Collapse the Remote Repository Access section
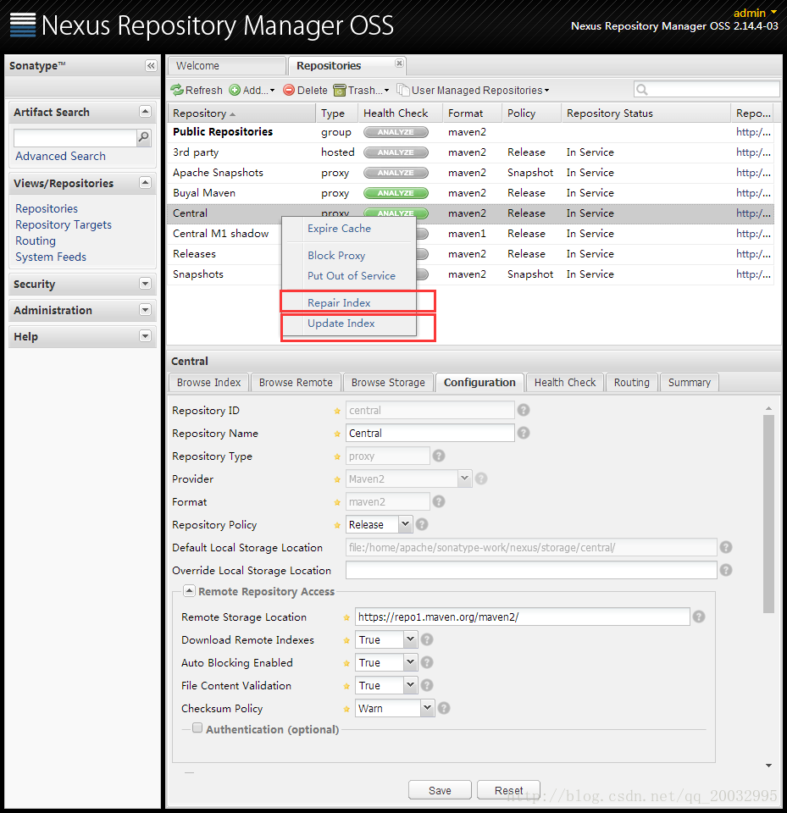The height and width of the screenshot is (813, 787). point(190,590)
